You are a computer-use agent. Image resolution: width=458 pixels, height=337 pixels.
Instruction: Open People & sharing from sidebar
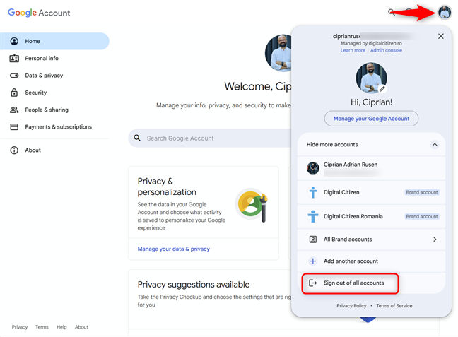pos(46,110)
